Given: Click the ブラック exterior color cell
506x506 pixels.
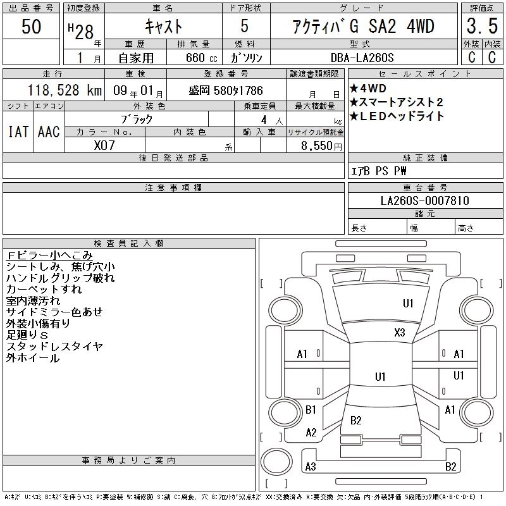Looking at the screenshot, I should [137, 120].
